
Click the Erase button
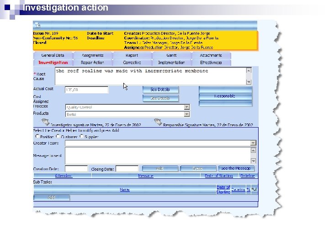(198, 168)
